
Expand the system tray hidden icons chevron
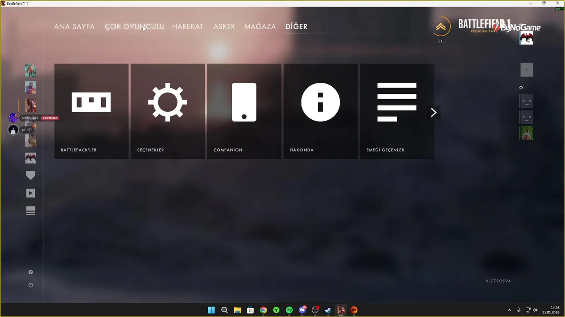point(509,310)
